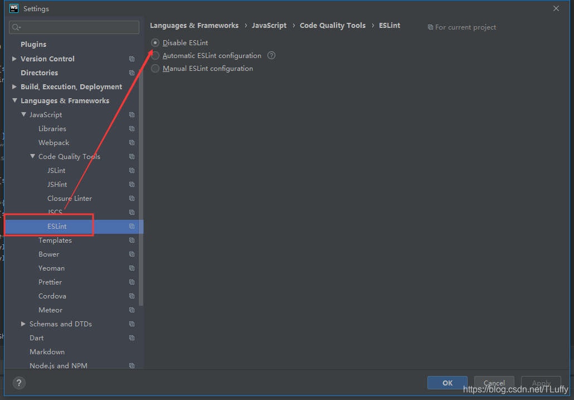The image size is (574, 400).
Task: Confirm settings with the OK button
Action: coord(447,383)
